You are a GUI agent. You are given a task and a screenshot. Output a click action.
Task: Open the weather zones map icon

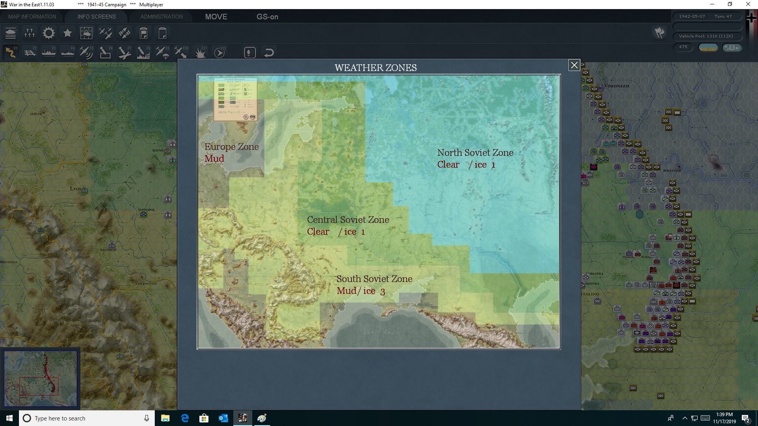[x=86, y=33]
